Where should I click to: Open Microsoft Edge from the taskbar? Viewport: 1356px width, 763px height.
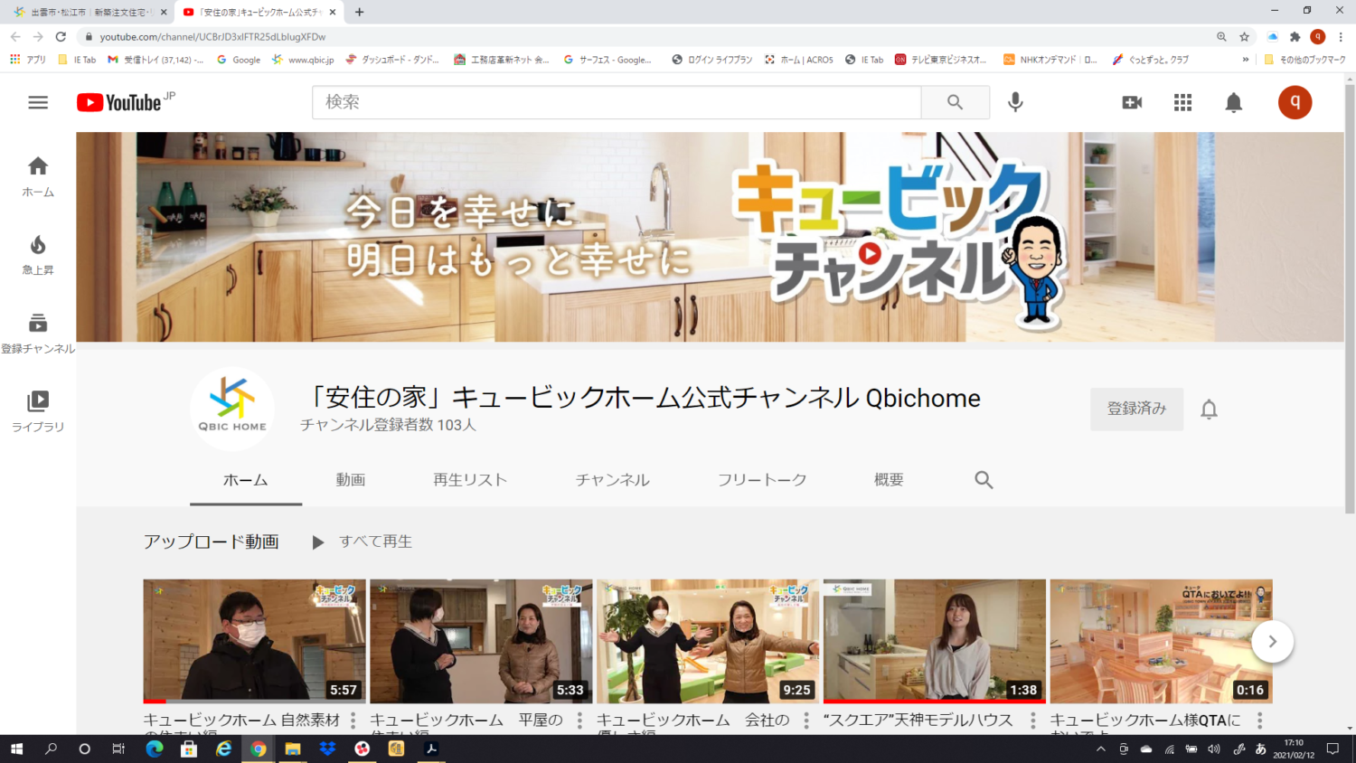click(155, 749)
